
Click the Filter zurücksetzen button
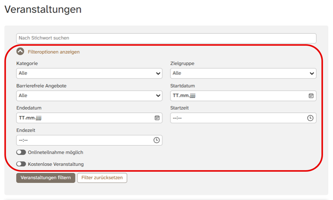102,178
